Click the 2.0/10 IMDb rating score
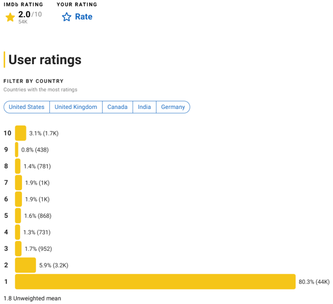The width and height of the screenshot is (333, 304). [30, 15]
